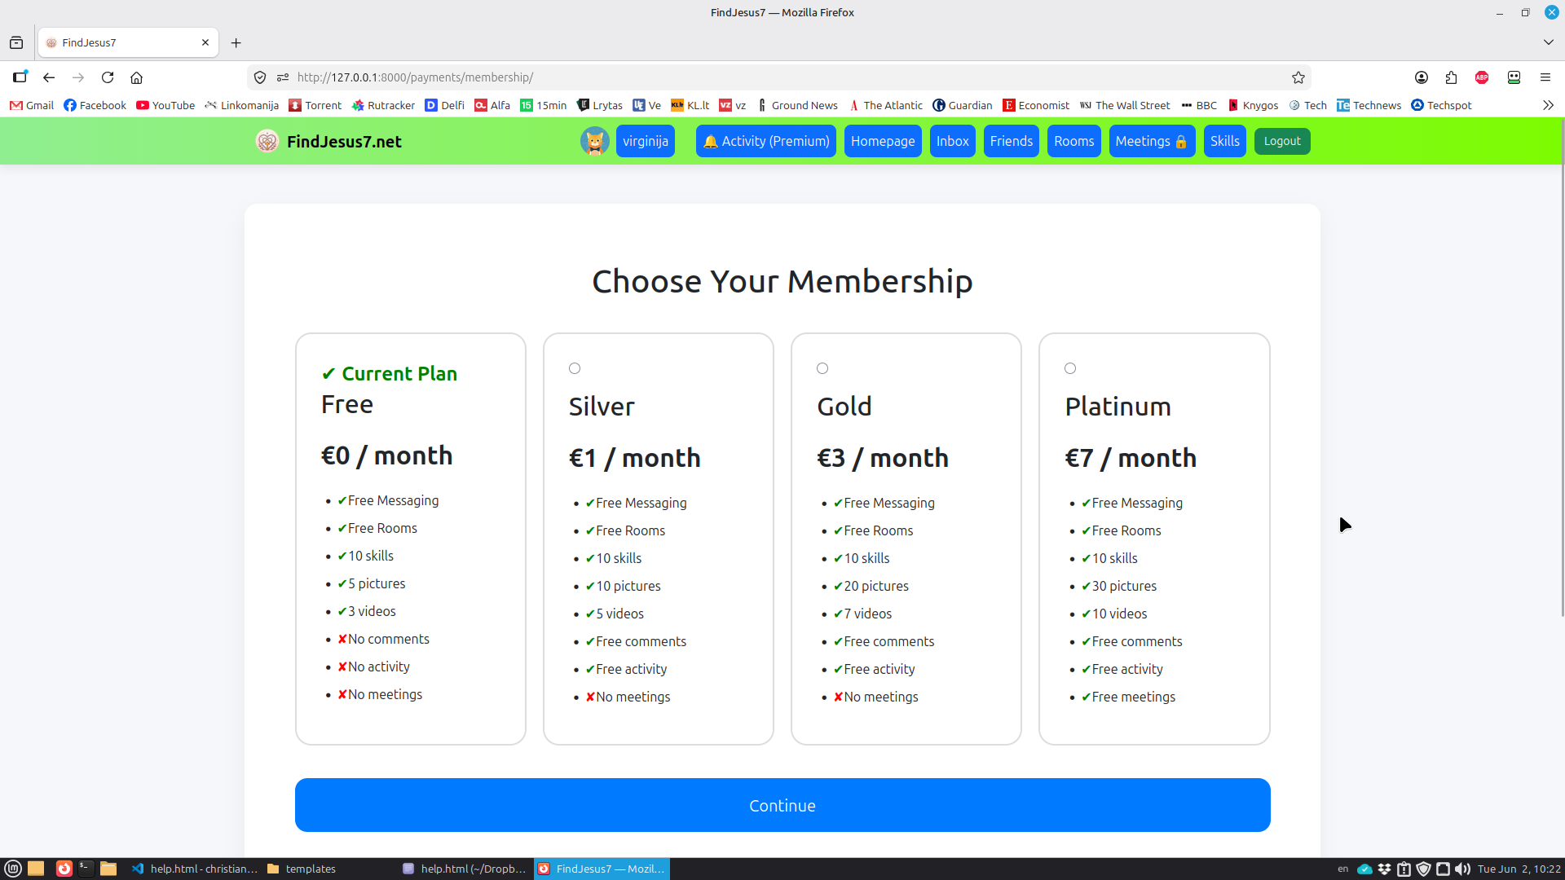Image resolution: width=1565 pixels, height=880 pixels.
Task: Open the browser home icon
Action: (x=137, y=77)
